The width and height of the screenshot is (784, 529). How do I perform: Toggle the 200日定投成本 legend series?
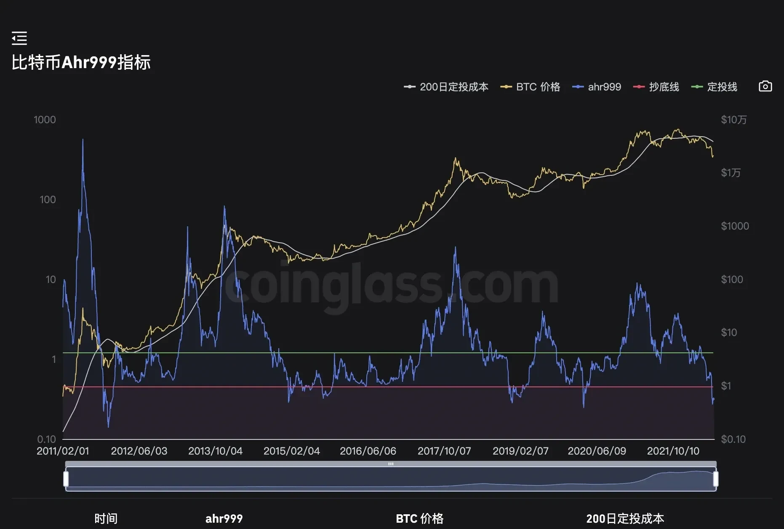[x=446, y=87]
